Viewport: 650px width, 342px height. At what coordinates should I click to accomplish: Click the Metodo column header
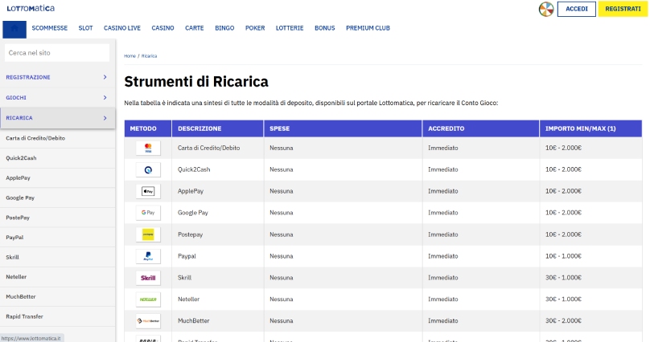[x=148, y=128]
